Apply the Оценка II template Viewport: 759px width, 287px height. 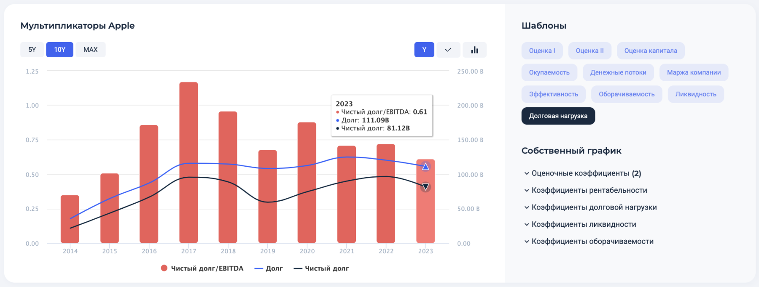point(589,50)
